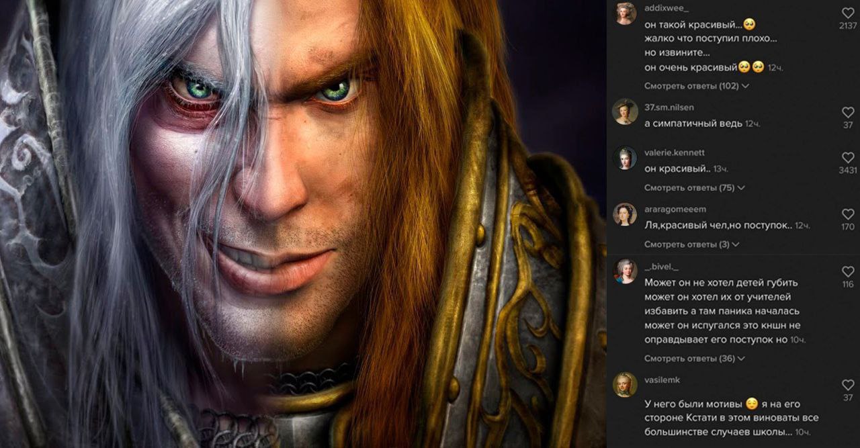The height and width of the screenshot is (448, 860).
Task: Open araragomeeem profile avatar
Action: coord(625,214)
